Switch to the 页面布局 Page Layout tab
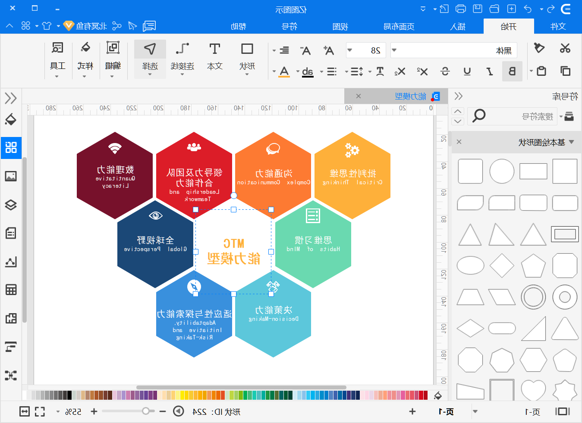 399,26
